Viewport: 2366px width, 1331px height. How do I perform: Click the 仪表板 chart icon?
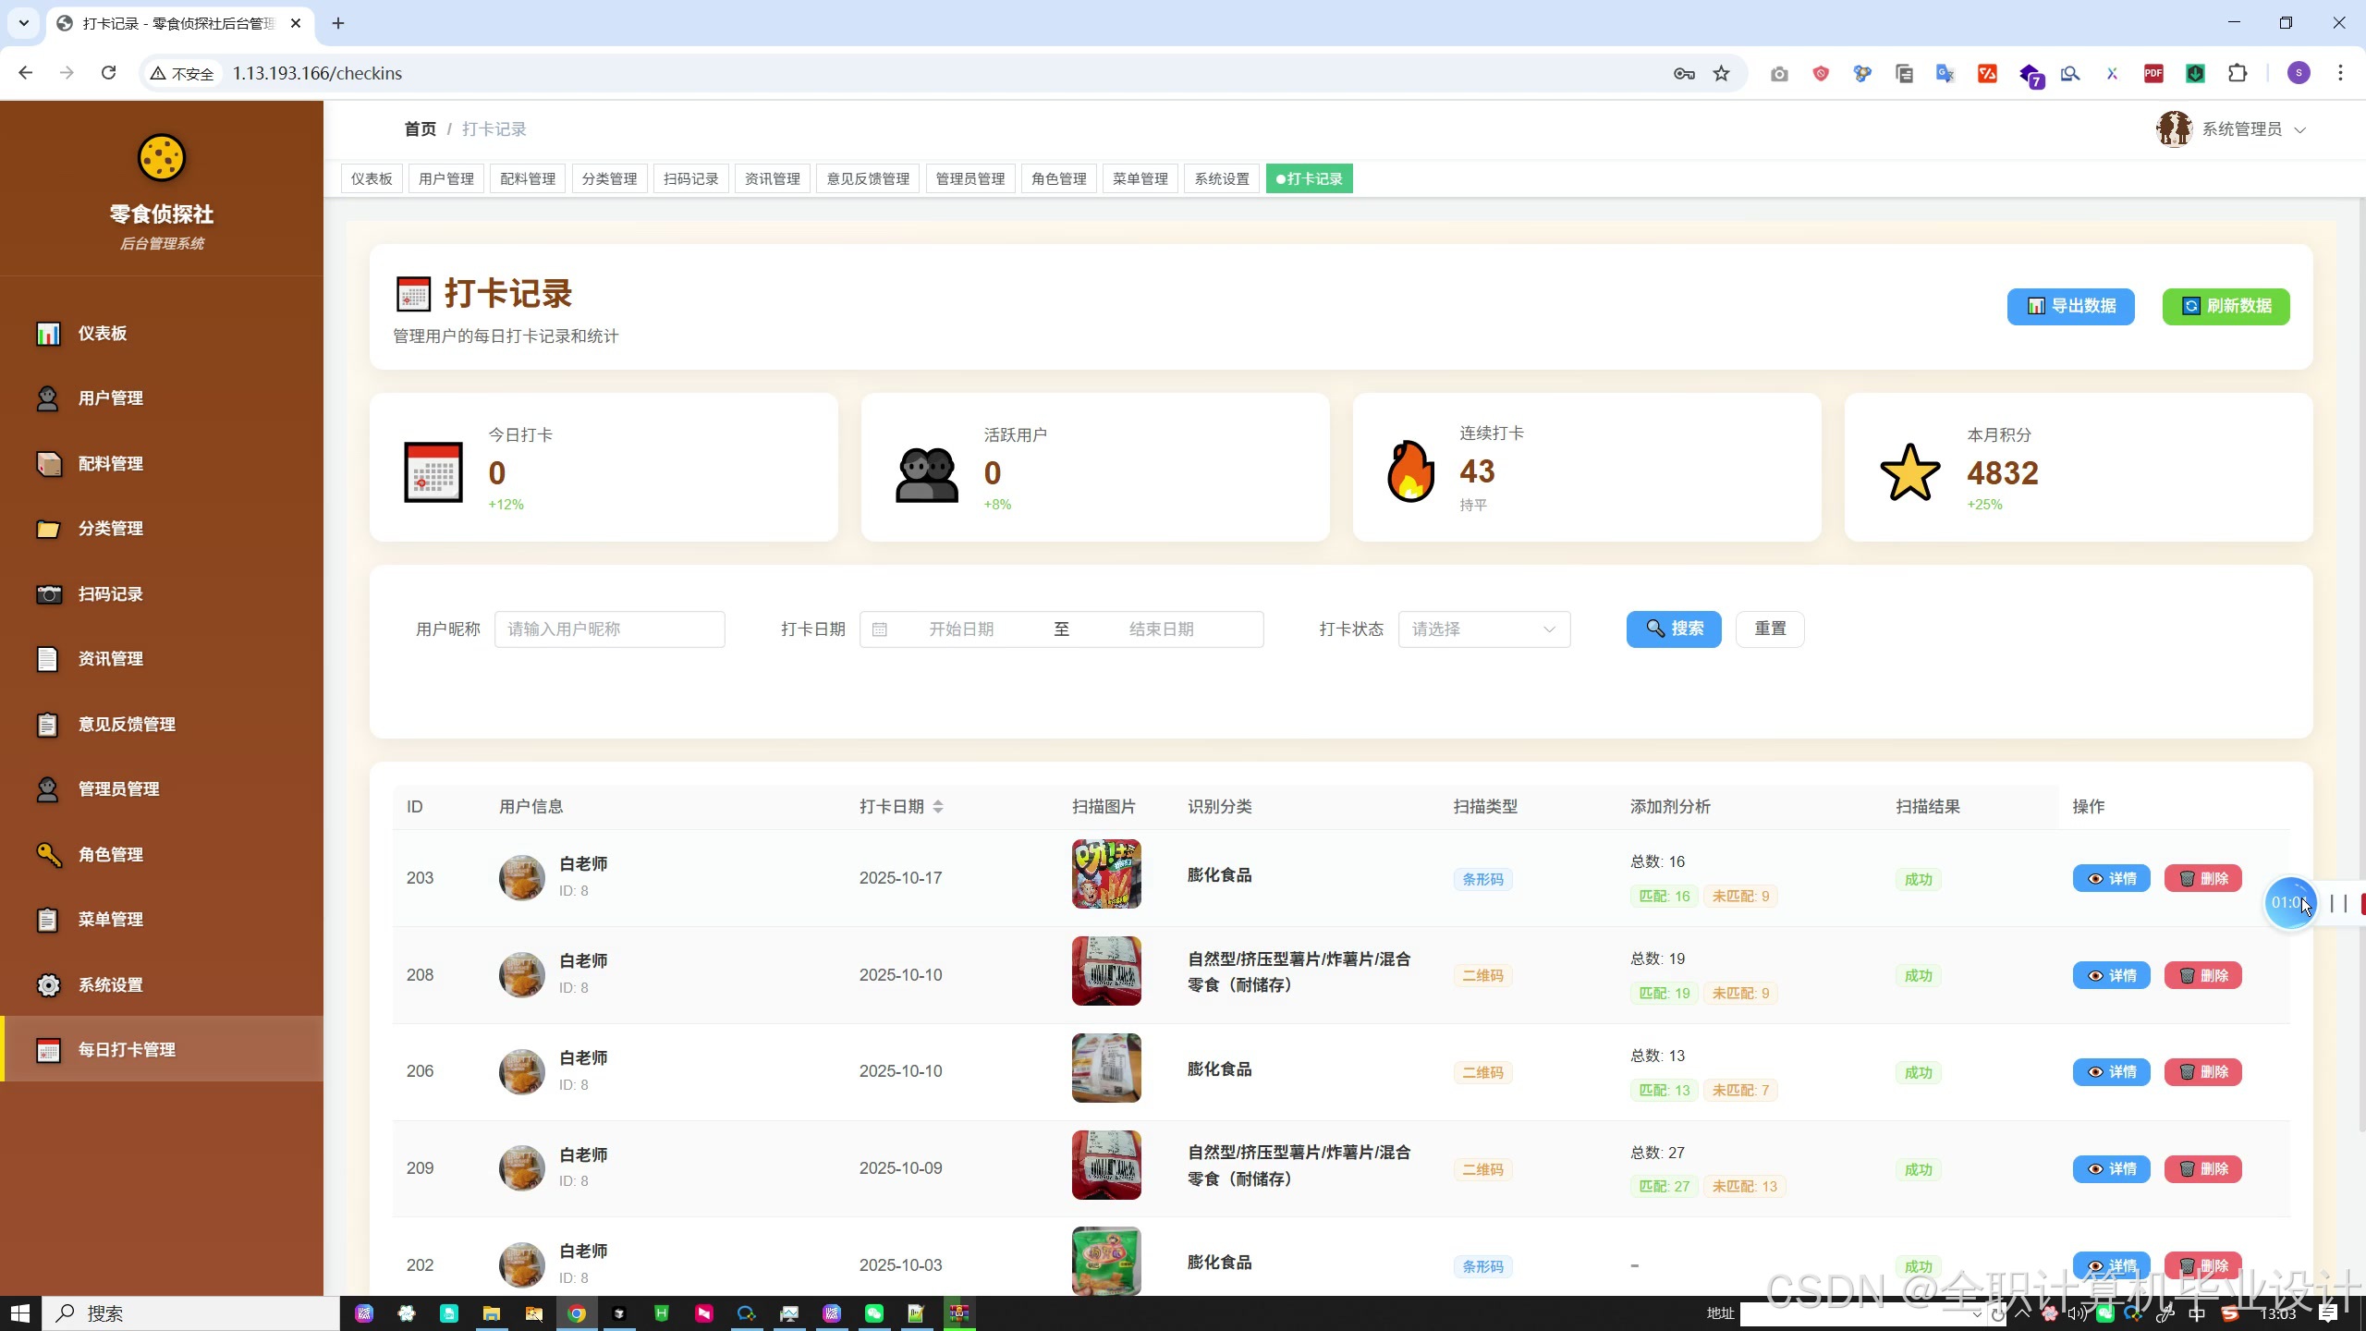(48, 333)
